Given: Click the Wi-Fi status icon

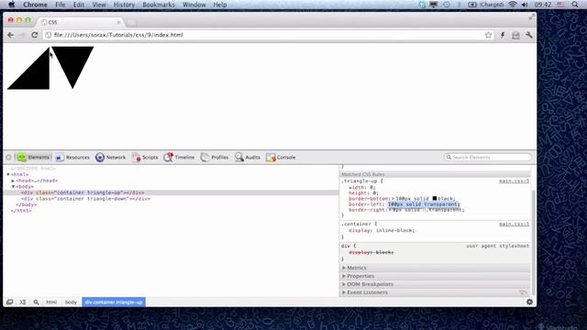Looking at the screenshot, I should (x=513, y=5).
